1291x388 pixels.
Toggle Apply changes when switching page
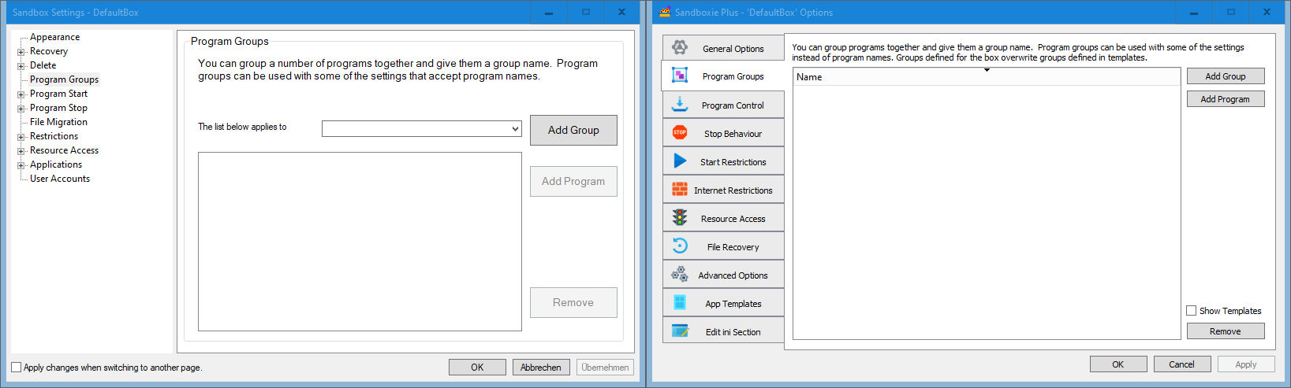click(x=17, y=368)
